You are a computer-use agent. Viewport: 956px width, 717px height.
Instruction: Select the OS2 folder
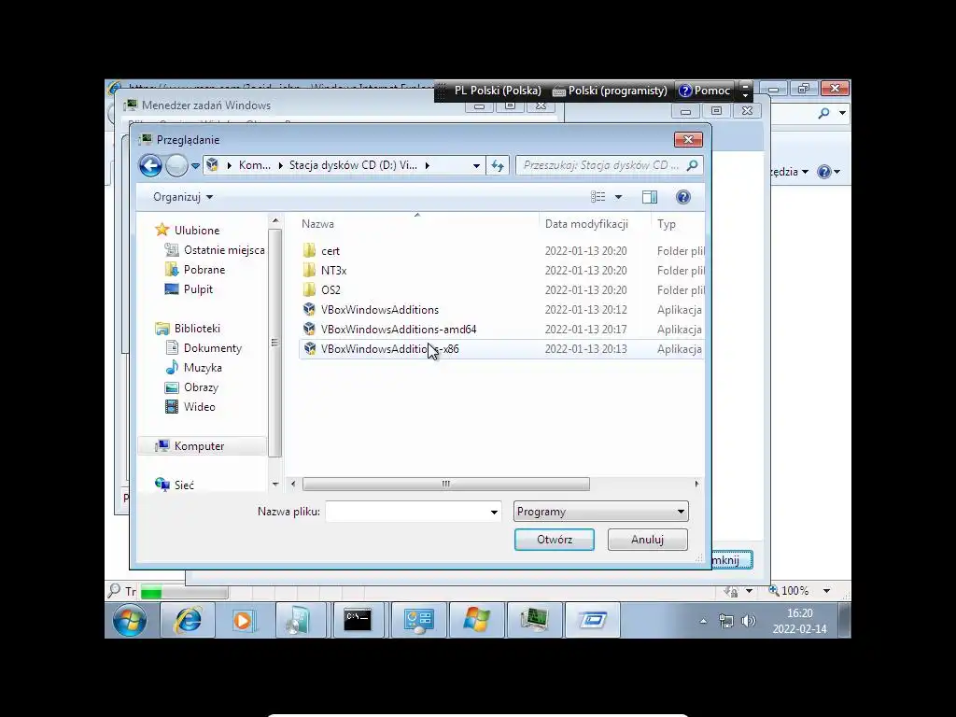coord(330,289)
